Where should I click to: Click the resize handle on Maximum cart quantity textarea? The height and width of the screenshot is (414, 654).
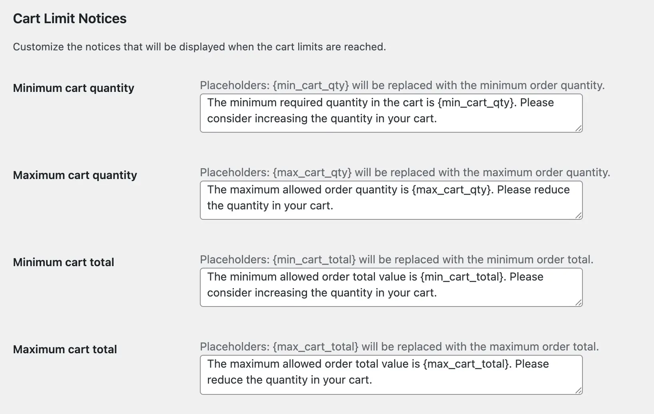(x=578, y=216)
